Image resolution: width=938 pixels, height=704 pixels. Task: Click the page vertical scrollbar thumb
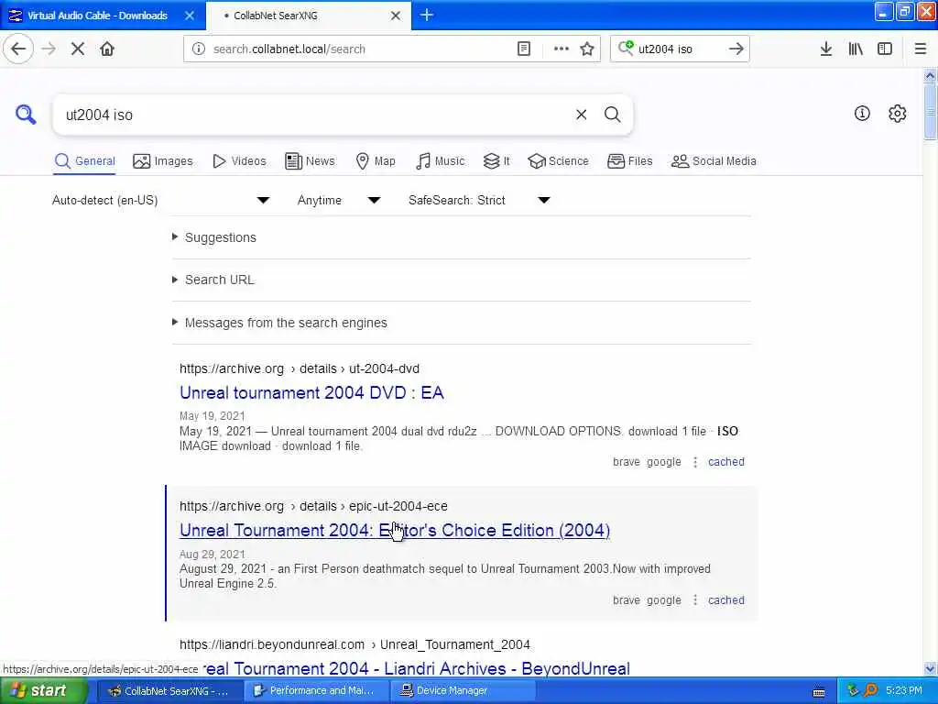click(930, 112)
